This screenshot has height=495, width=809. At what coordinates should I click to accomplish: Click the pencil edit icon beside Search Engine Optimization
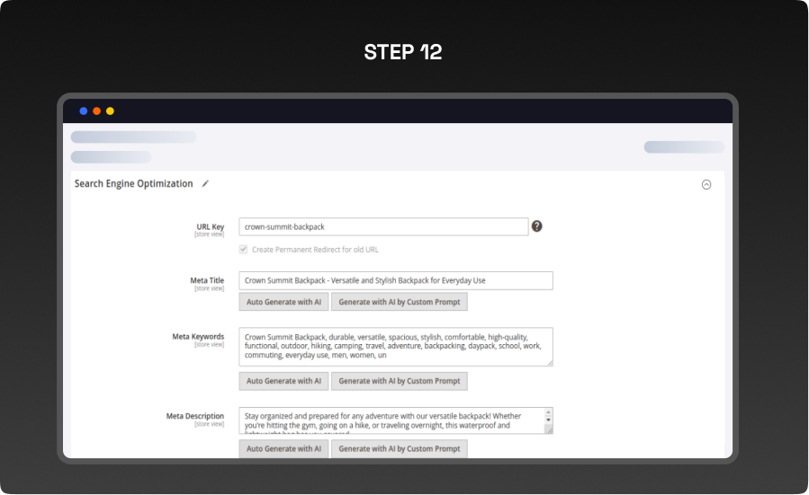pos(205,183)
